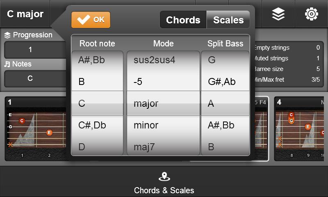Viewport: 328px width, 197px height.
Task: Tap the Chords & Scales location pin icon
Action: click(164, 177)
